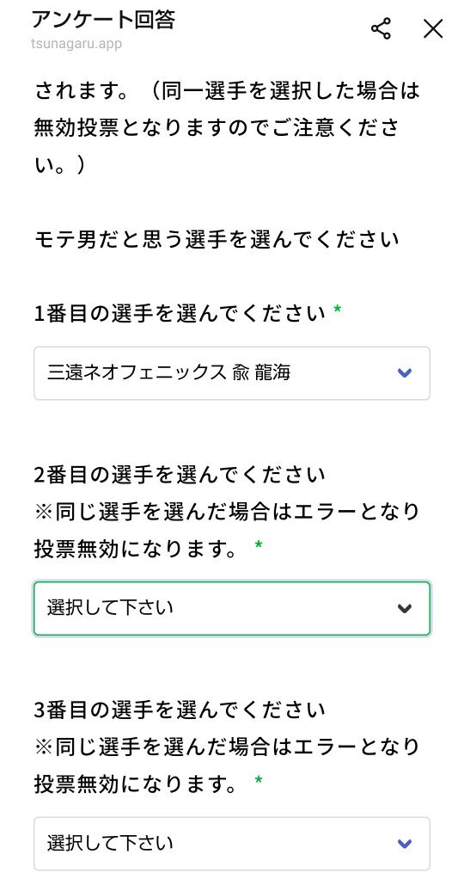Click the blue chevron on the first player selector
The height and width of the screenshot is (879, 464).
tap(405, 373)
